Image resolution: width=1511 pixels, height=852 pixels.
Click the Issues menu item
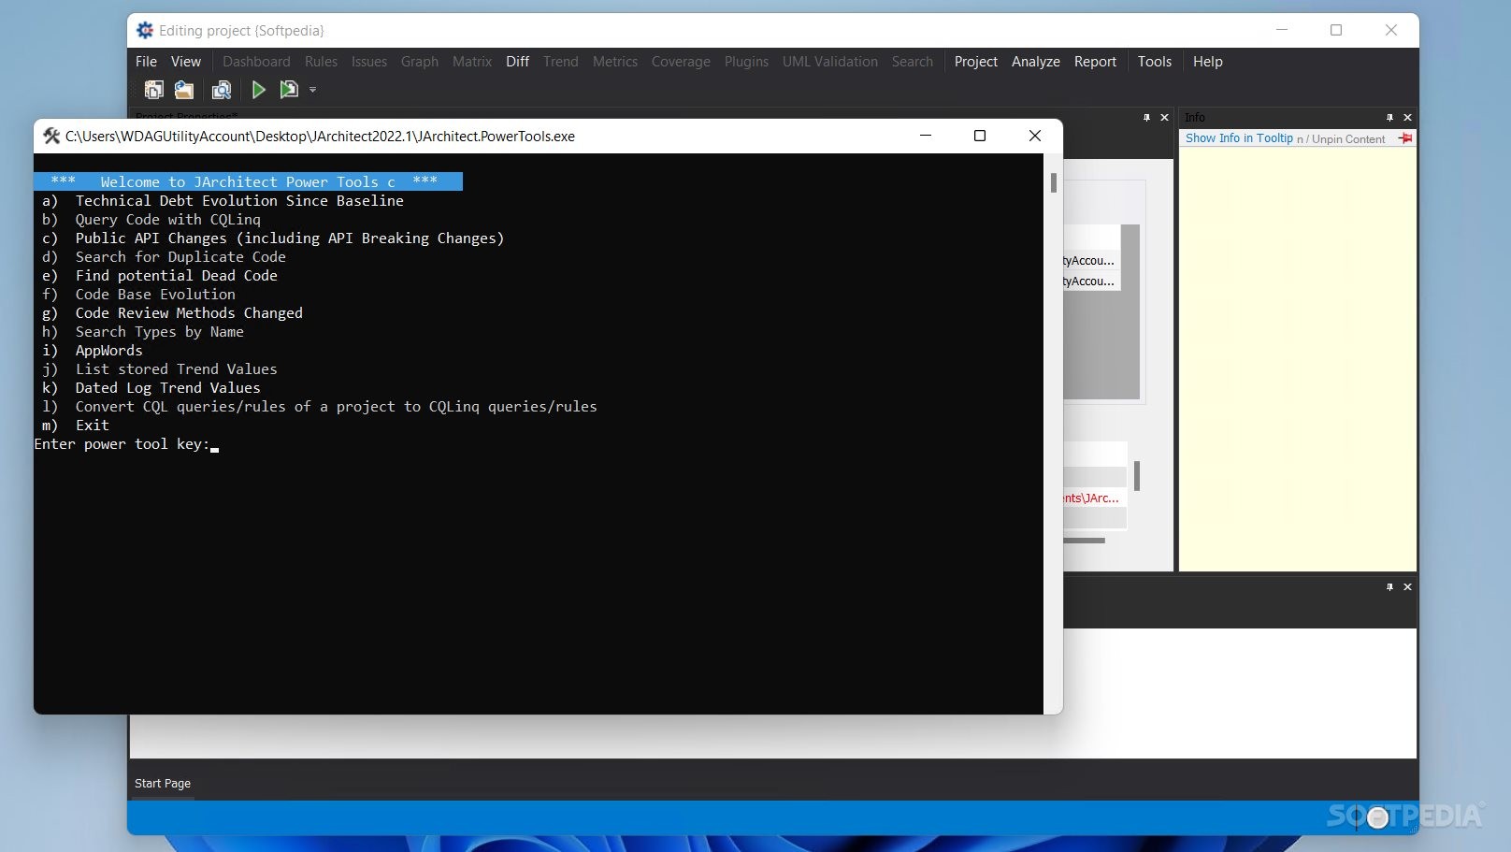(369, 62)
